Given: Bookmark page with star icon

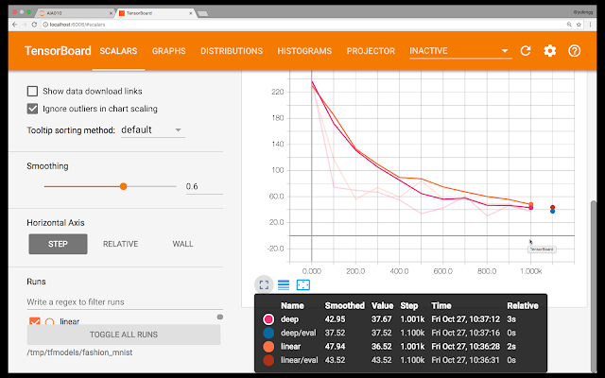Looking at the screenshot, I should point(579,25).
